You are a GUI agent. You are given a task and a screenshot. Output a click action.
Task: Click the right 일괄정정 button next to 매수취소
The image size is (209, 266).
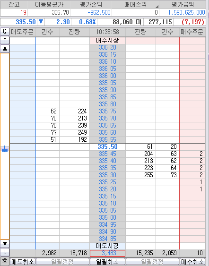(x=152, y=262)
